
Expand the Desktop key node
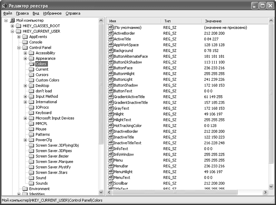point(25,86)
